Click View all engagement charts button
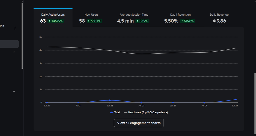The width and height of the screenshot is (256, 136). pos(139,123)
